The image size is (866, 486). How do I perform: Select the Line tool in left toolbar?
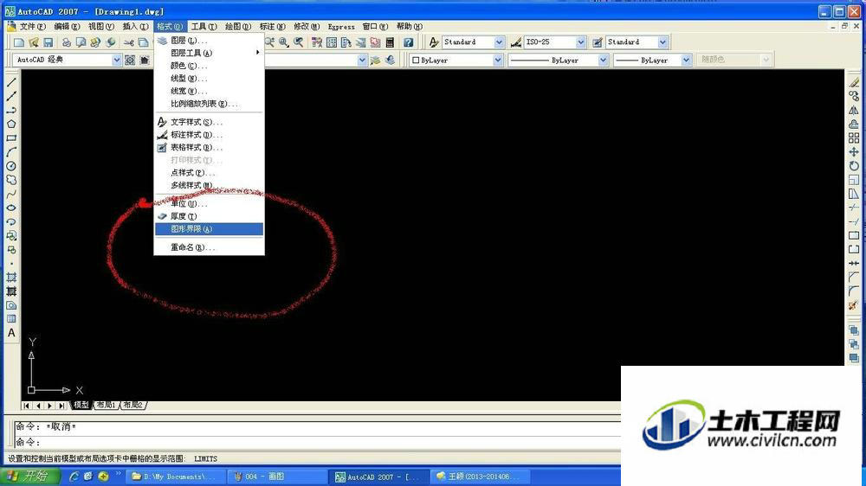tap(11, 82)
